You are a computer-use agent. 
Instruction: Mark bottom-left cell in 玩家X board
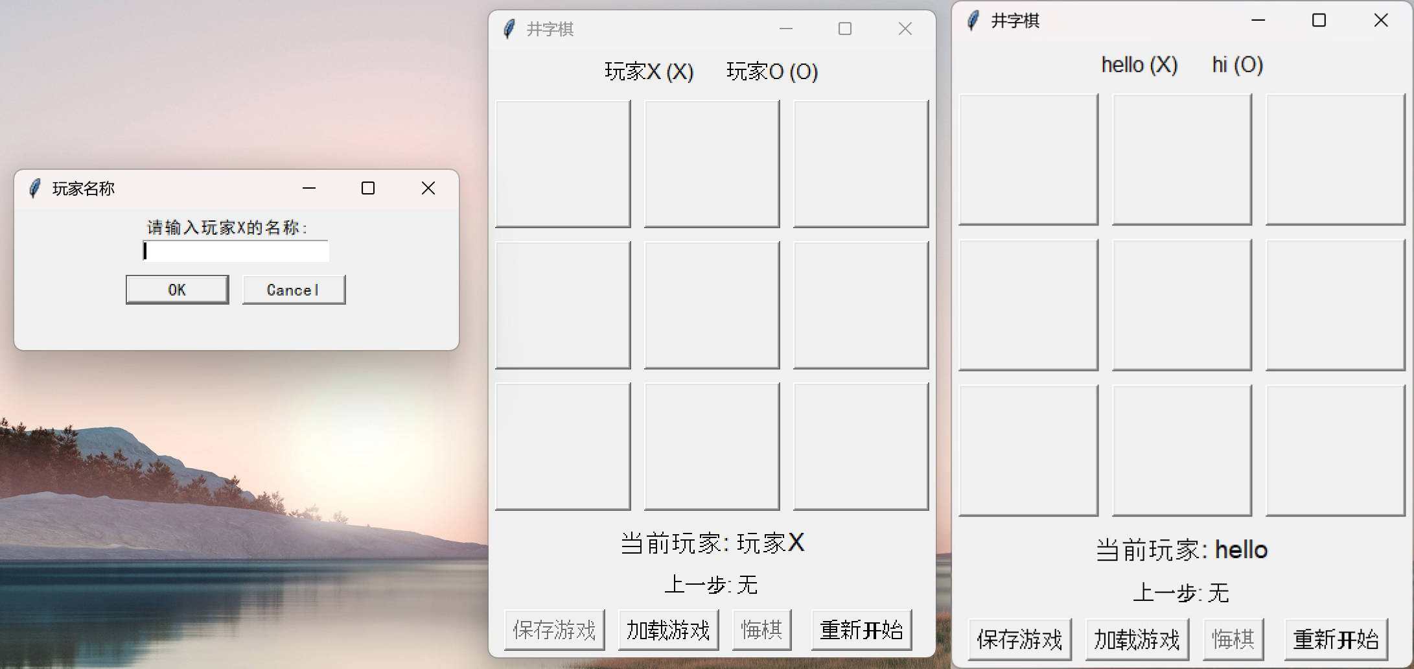tap(563, 447)
